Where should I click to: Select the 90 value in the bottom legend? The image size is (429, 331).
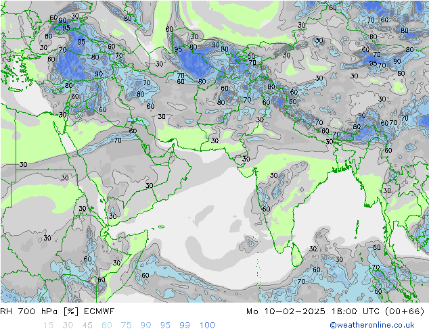click(145, 325)
